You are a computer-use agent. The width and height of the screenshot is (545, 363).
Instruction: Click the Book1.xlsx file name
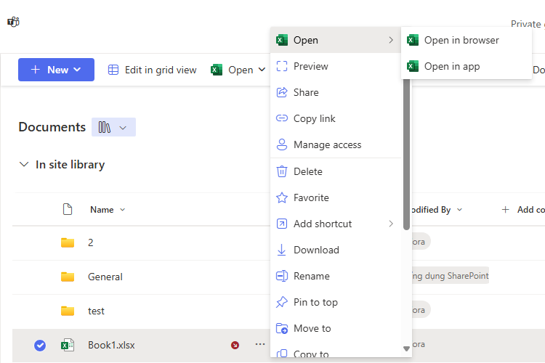pyautogui.click(x=111, y=345)
